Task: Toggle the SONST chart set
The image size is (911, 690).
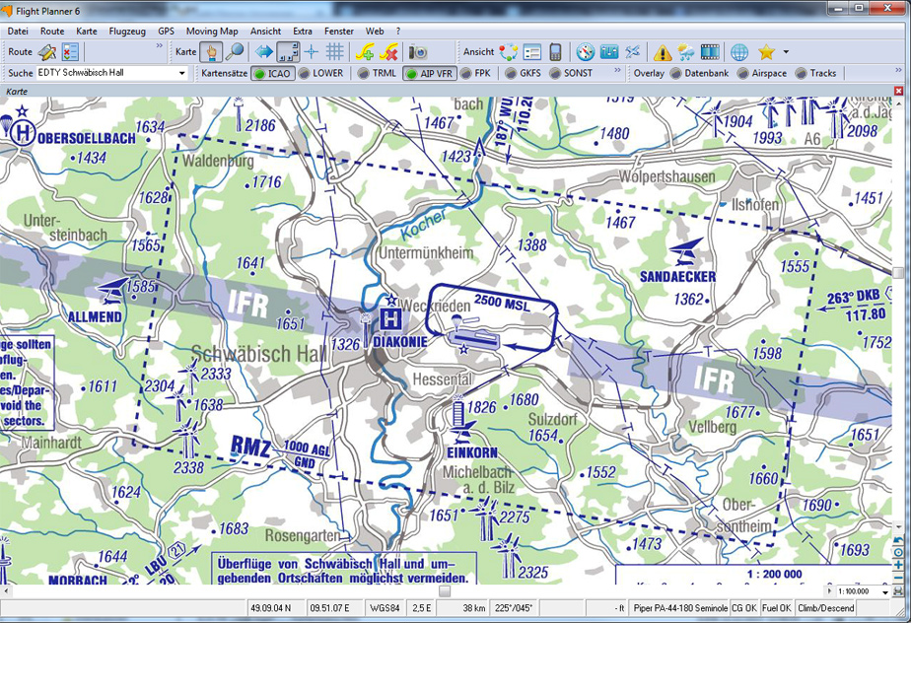Action: click(x=572, y=73)
